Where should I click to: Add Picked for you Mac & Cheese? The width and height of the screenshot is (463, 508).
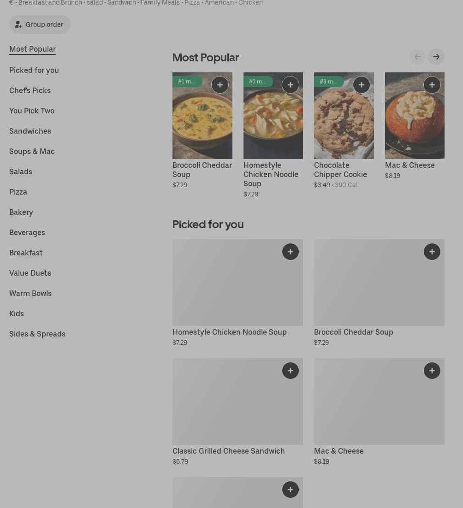click(432, 371)
